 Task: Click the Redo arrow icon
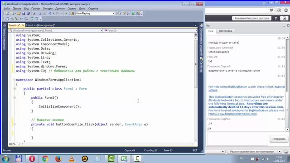click(58, 14)
